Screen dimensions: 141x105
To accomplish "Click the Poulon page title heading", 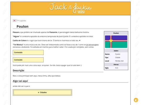I will coord(22,26).
